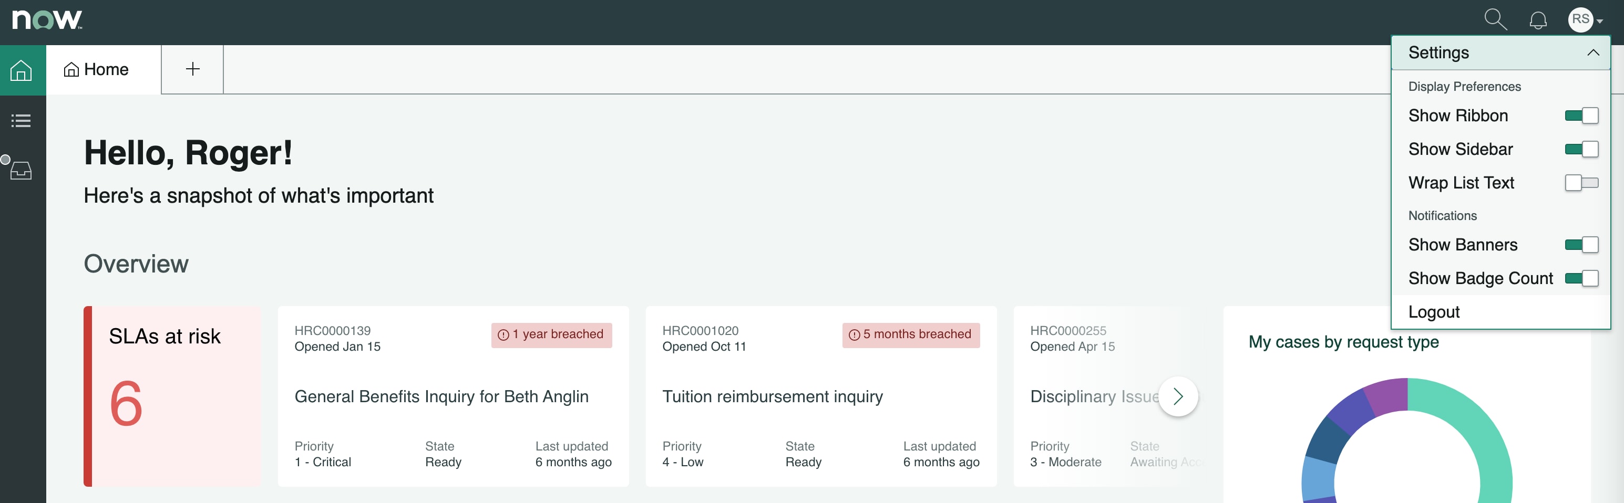Screen dimensions: 1624x503
Task: Open the list menu icon in sidebar
Action: (22, 120)
